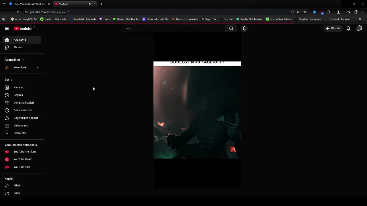Image resolution: width=367 pixels, height=206 pixels.
Task: Open Stream - Kick Dashboard bookmark
Action: coord(126,19)
